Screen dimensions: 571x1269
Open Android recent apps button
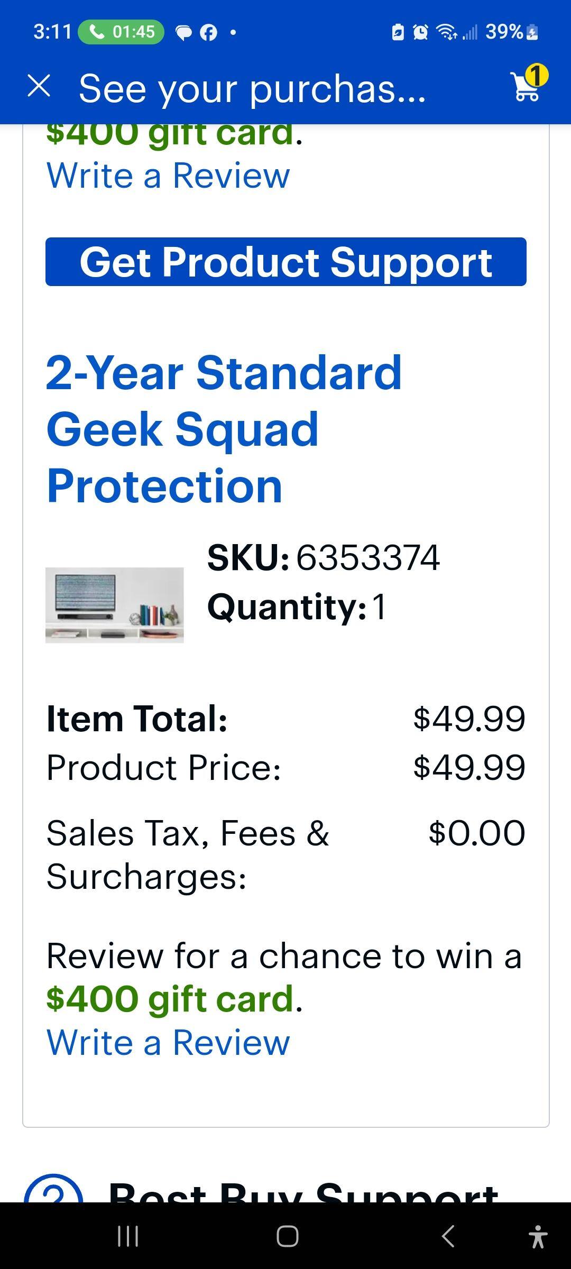pos(127,1236)
